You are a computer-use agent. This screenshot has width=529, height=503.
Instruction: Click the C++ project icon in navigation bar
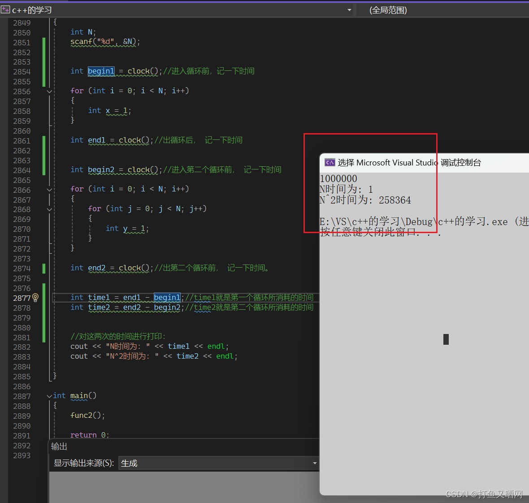click(5, 9)
